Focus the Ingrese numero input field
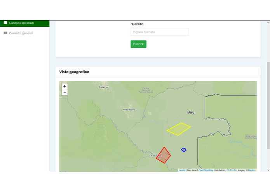Image resolution: width=270 pixels, height=192 pixels. 159,32
